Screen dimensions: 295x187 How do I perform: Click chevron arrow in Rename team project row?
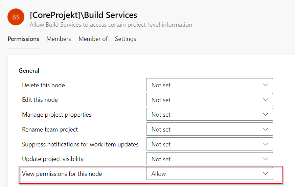(266, 130)
